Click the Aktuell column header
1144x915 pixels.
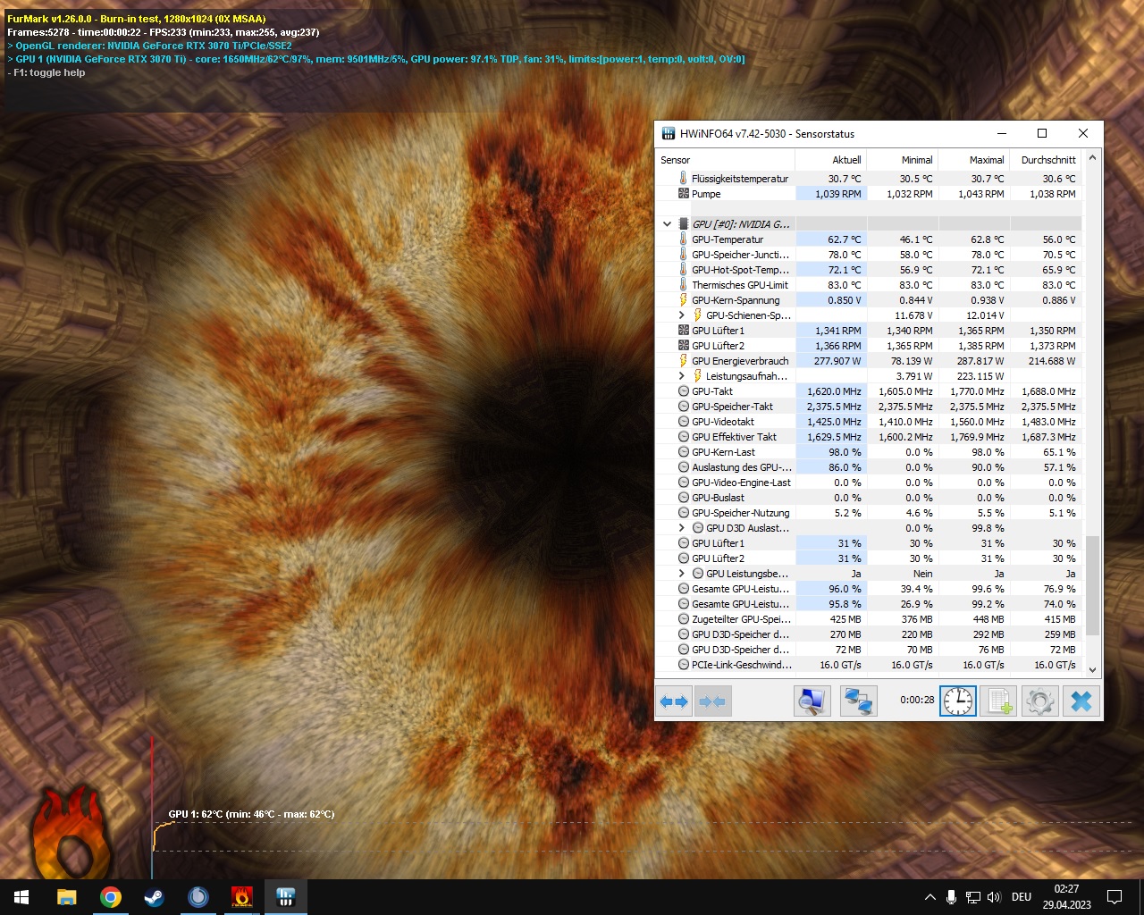(x=830, y=160)
